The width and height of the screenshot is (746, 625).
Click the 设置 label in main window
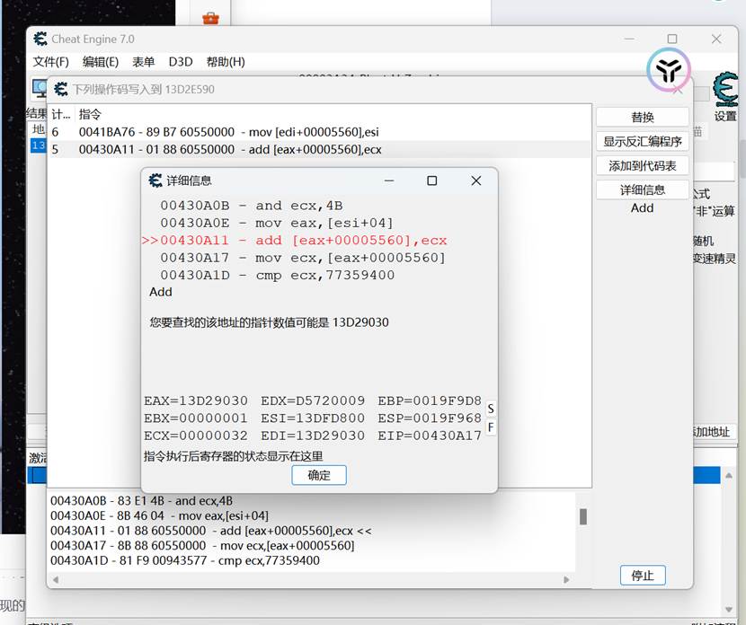(725, 116)
